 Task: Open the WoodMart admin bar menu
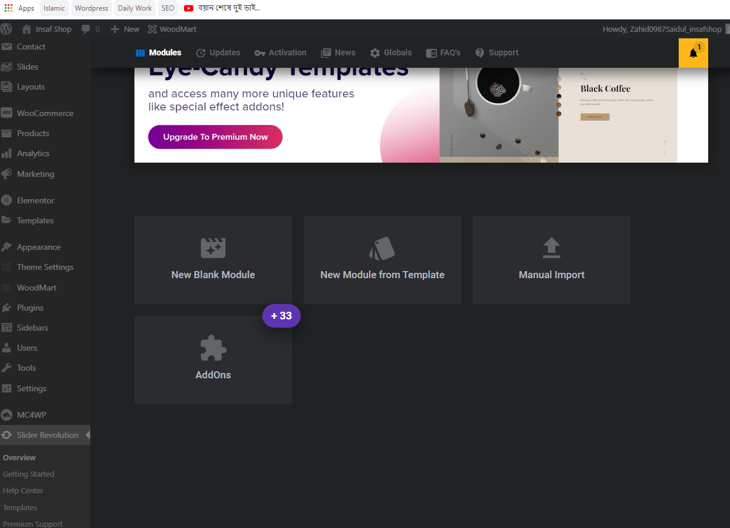[172, 29]
